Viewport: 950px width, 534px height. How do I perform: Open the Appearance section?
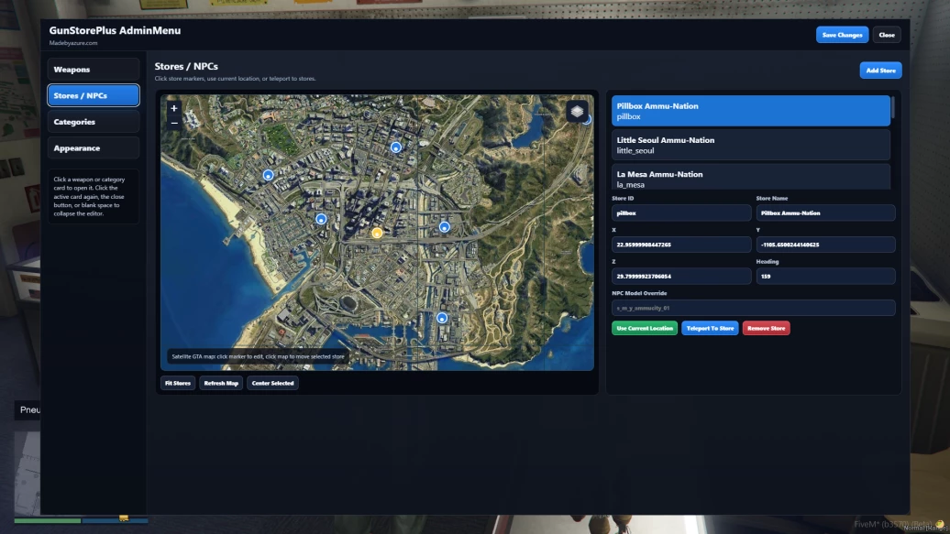[94, 147]
